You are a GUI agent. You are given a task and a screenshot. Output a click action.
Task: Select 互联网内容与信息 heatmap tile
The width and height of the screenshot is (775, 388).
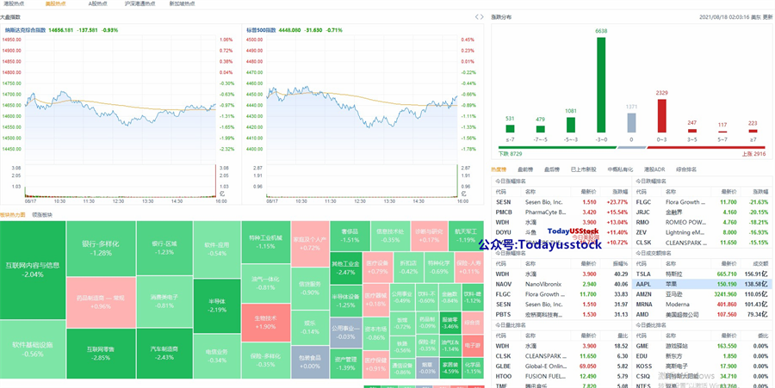click(x=33, y=270)
